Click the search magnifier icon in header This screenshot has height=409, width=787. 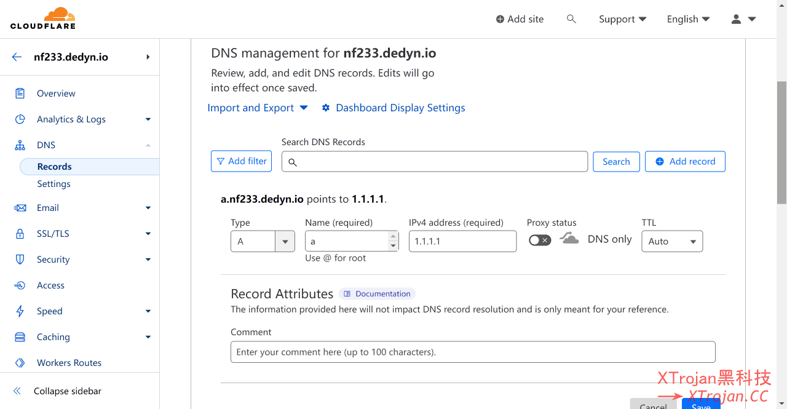pyautogui.click(x=571, y=19)
